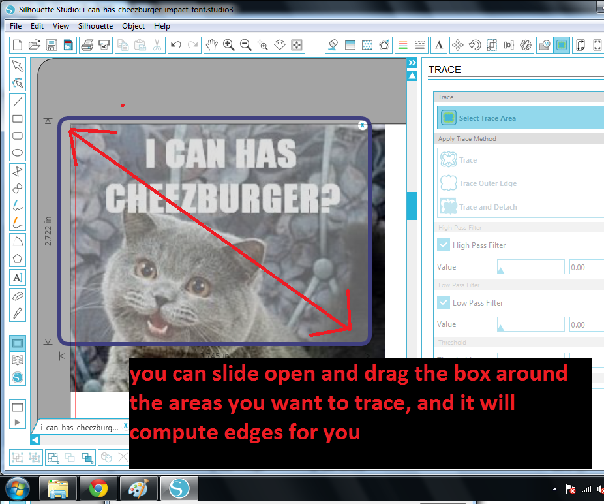Expand the right panel with the double-arrow chevron
The image size is (604, 504).
click(x=412, y=63)
